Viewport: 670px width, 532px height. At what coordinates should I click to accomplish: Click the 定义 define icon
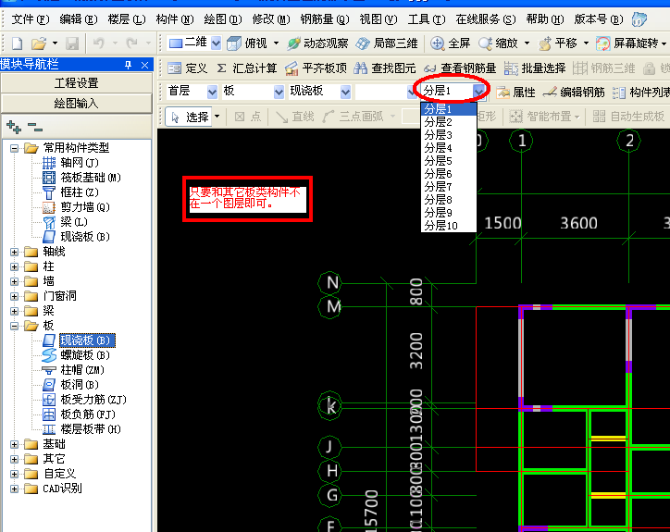coord(174,68)
